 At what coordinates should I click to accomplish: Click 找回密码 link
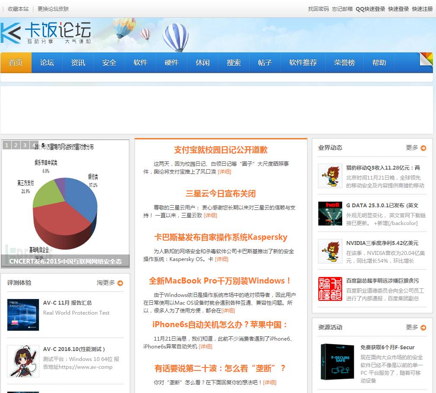[318, 9]
